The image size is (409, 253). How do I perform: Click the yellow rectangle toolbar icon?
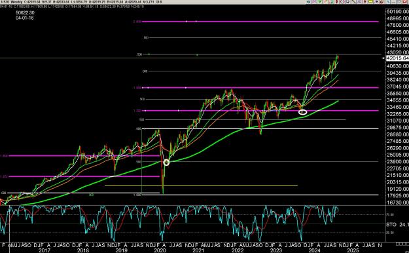tap(370, 2)
